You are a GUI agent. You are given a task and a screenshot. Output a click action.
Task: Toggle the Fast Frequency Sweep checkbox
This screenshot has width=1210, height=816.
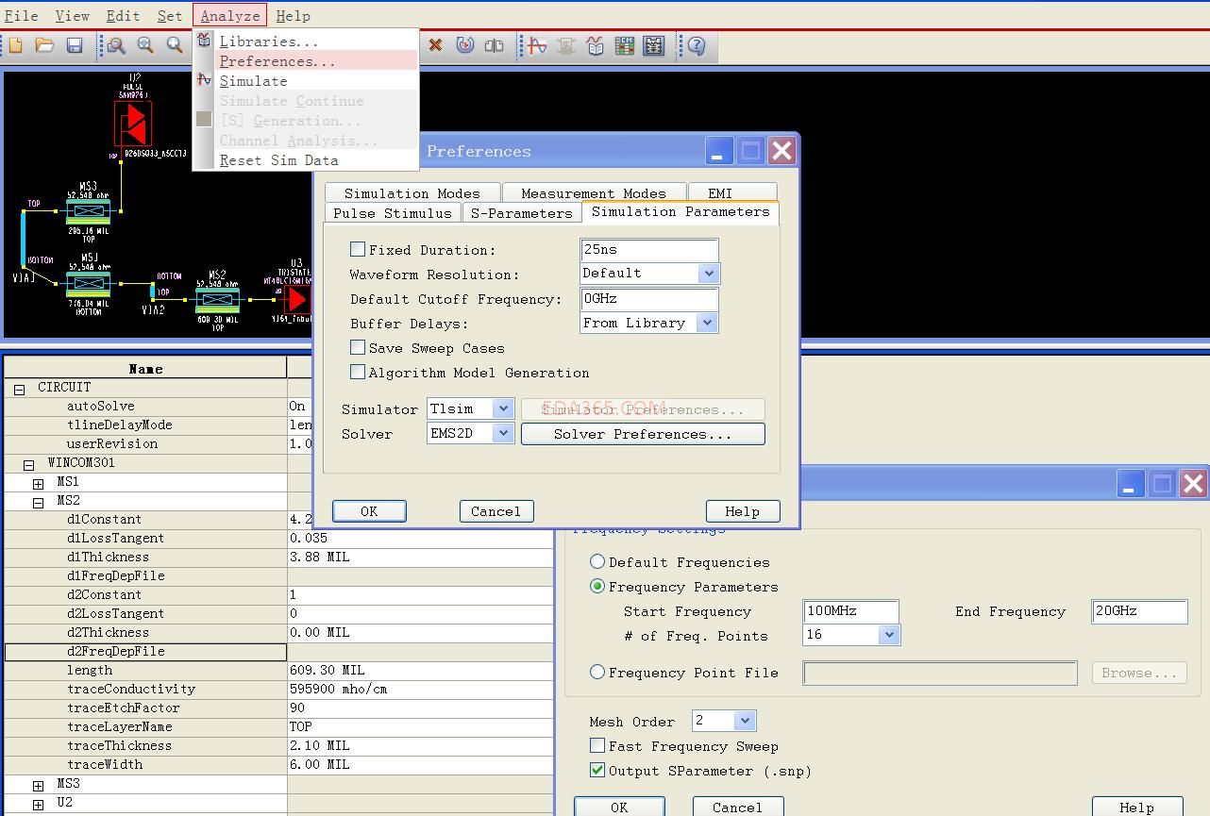597,746
